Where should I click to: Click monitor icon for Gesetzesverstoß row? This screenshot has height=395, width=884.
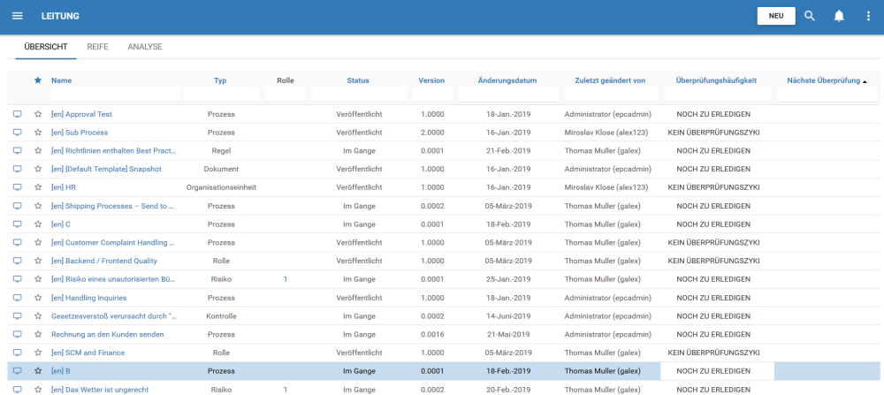point(18,316)
